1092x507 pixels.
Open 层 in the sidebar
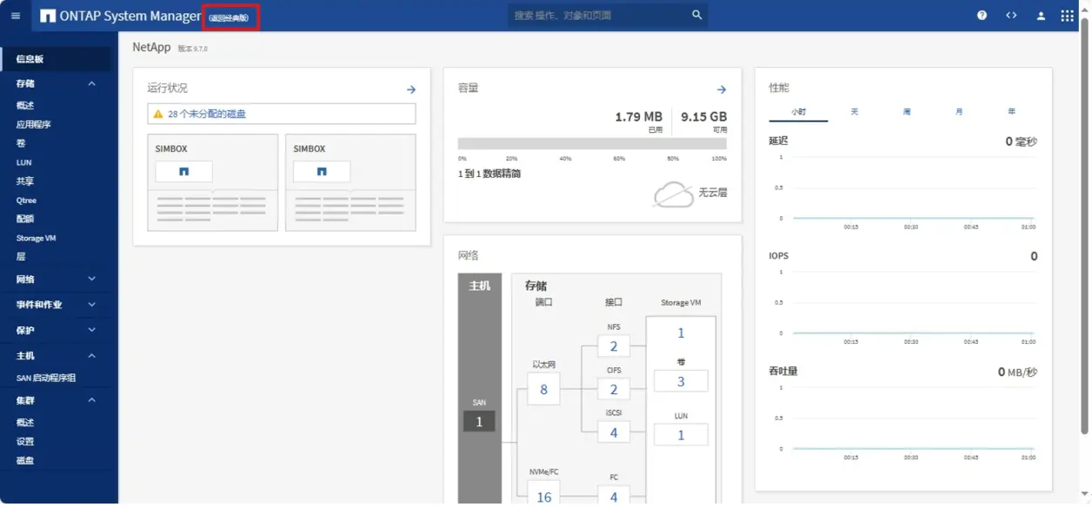(21, 257)
